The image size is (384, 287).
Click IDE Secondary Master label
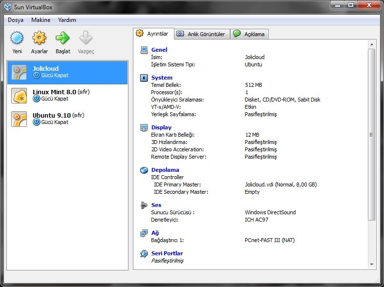point(181,192)
